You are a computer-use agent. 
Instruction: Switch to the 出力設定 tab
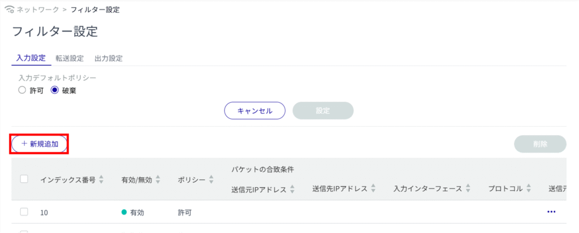click(109, 58)
